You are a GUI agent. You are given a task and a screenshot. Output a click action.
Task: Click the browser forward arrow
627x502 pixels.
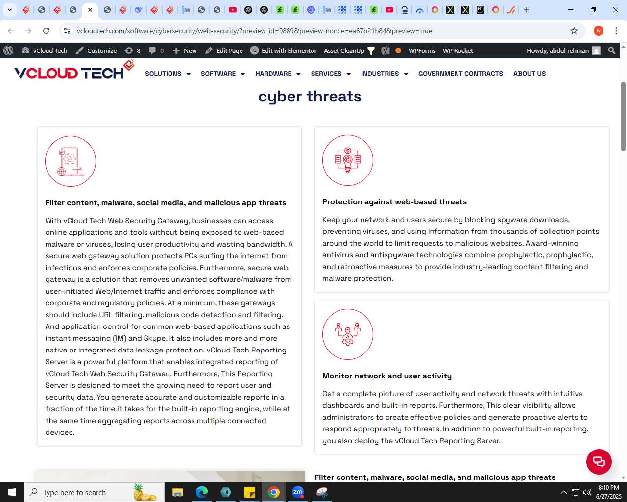(28, 31)
